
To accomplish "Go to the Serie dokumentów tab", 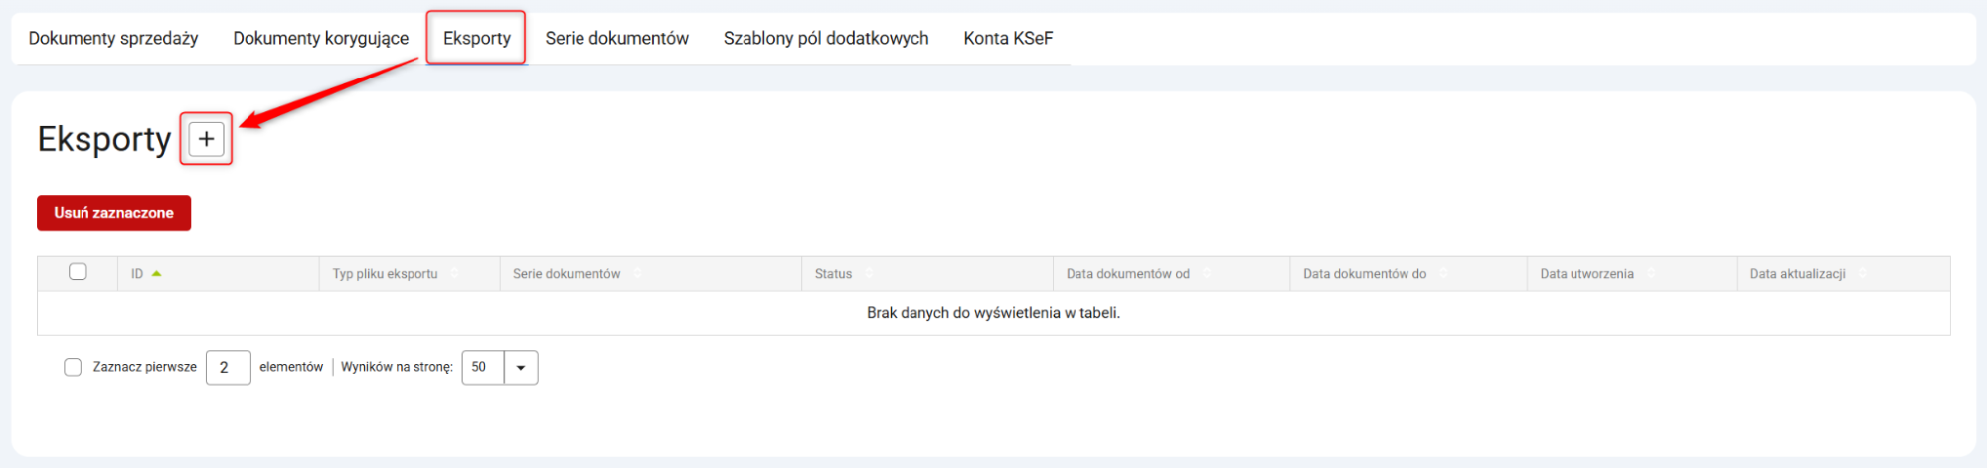I will tap(616, 38).
